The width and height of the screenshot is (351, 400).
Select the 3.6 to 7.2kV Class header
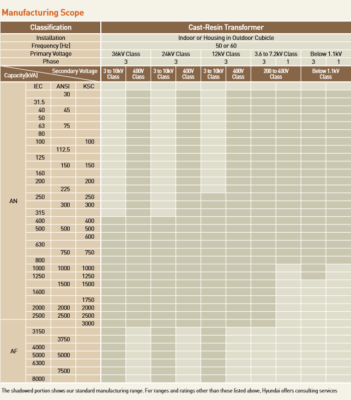[276, 54]
